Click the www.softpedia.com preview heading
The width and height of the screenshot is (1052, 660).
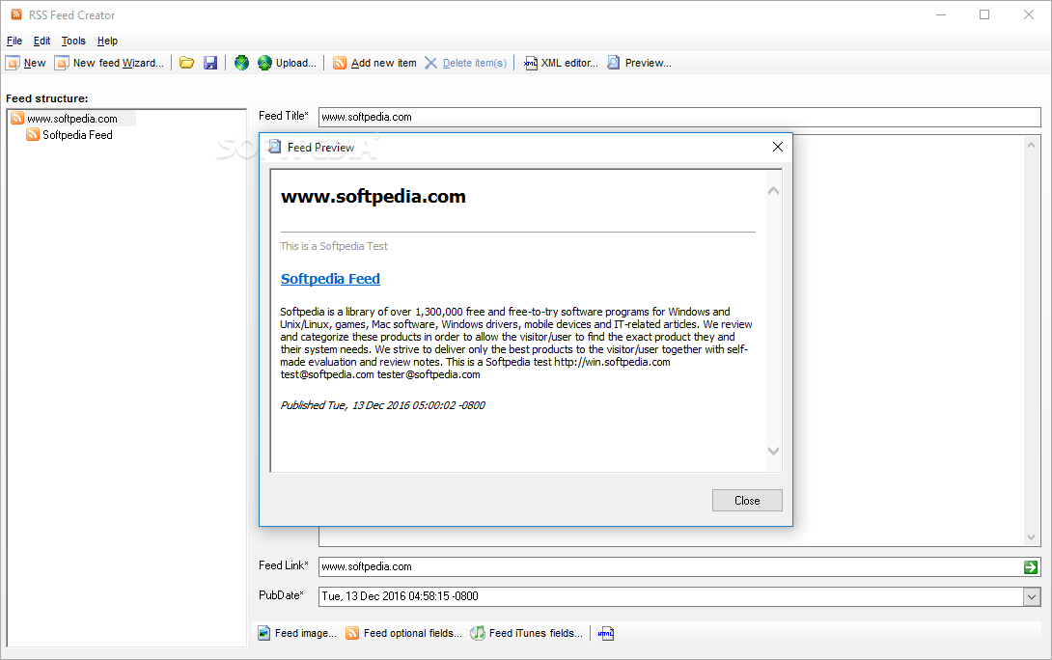click(374, 197)
